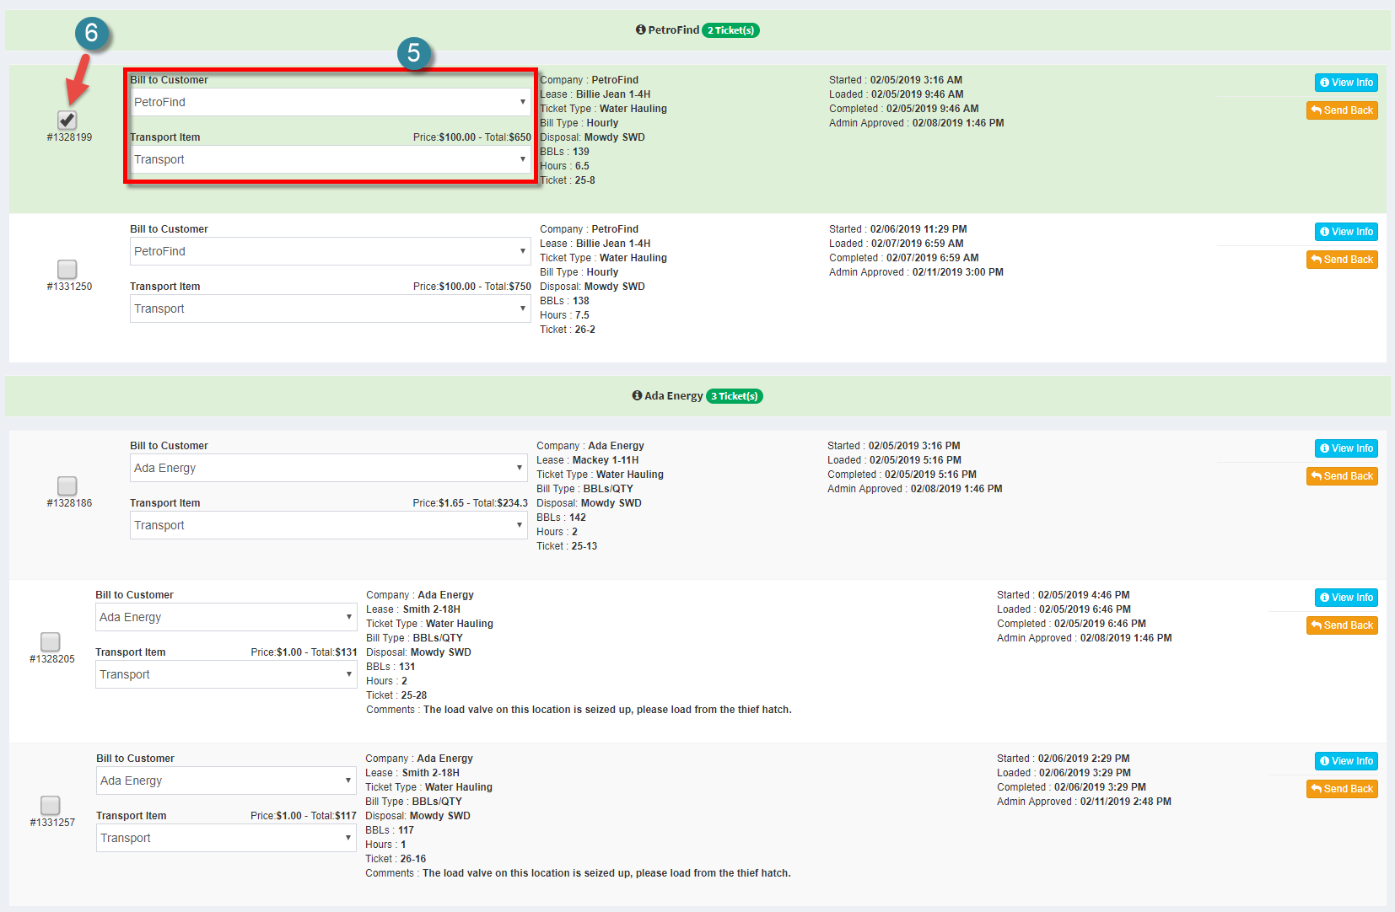
Task: Click price text Total:$117
Action: tap(333, 816)
